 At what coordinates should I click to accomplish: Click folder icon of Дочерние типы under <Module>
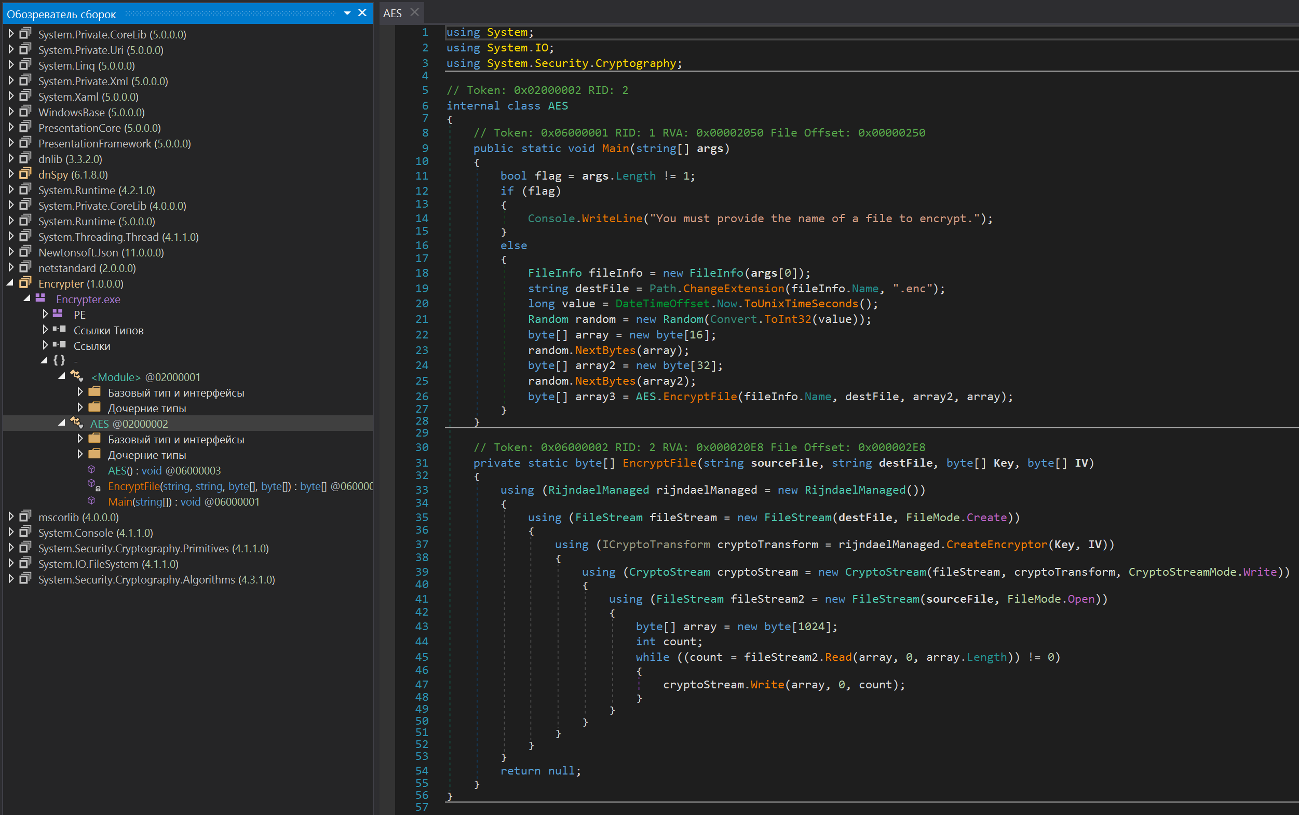[94, 407]
